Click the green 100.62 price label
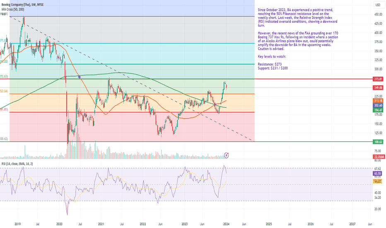Image resolution: width=386 pixels, height=228 pixels. pos(378,142)
